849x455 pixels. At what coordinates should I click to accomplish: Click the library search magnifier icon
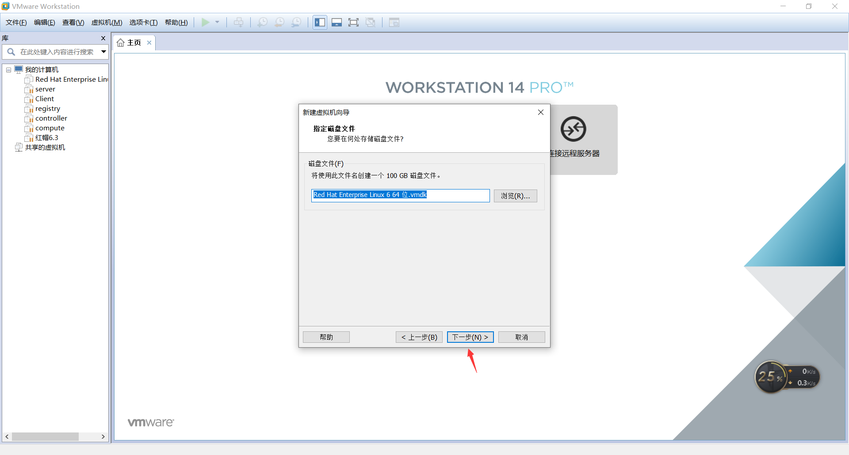click(11, 52)
